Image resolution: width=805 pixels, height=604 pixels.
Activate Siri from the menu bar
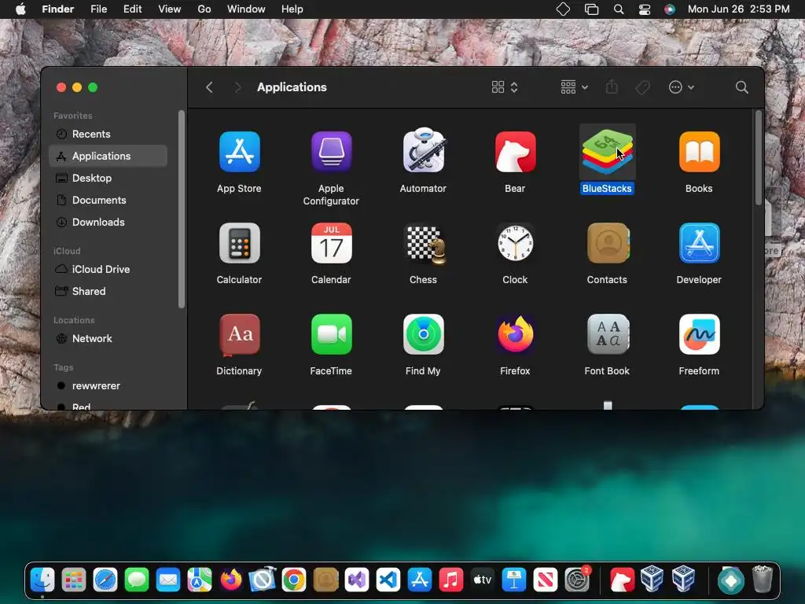click(670, 9)
